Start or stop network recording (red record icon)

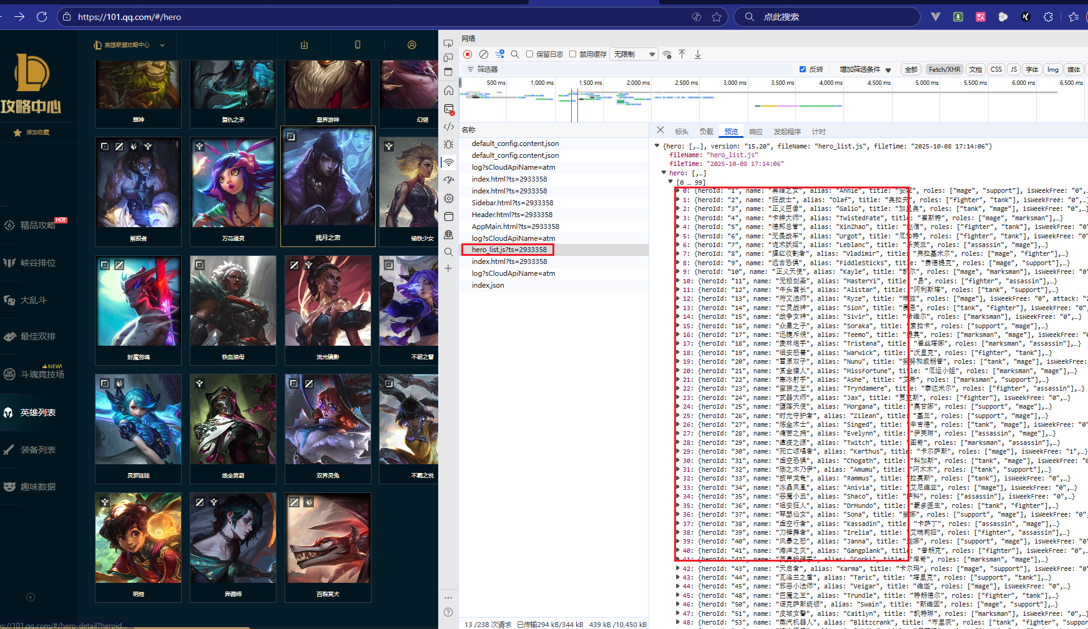pyautogui.click(x=468, y=54)
